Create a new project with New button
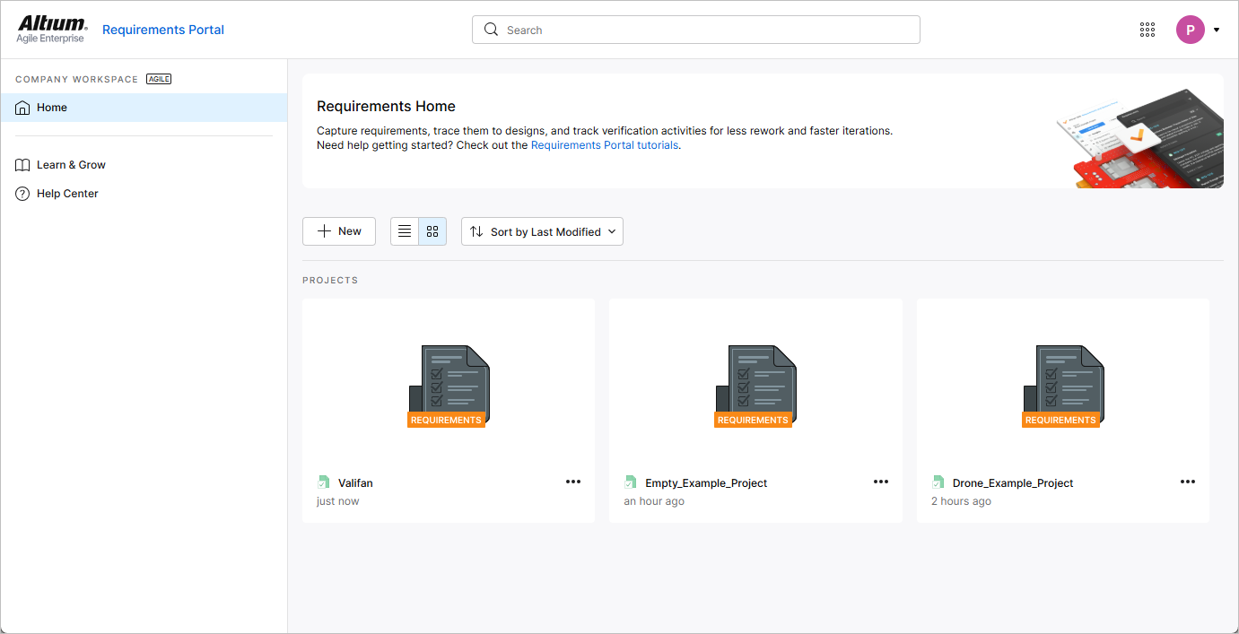This screenshot has height=634, width=1239. [x=339, y=231]
